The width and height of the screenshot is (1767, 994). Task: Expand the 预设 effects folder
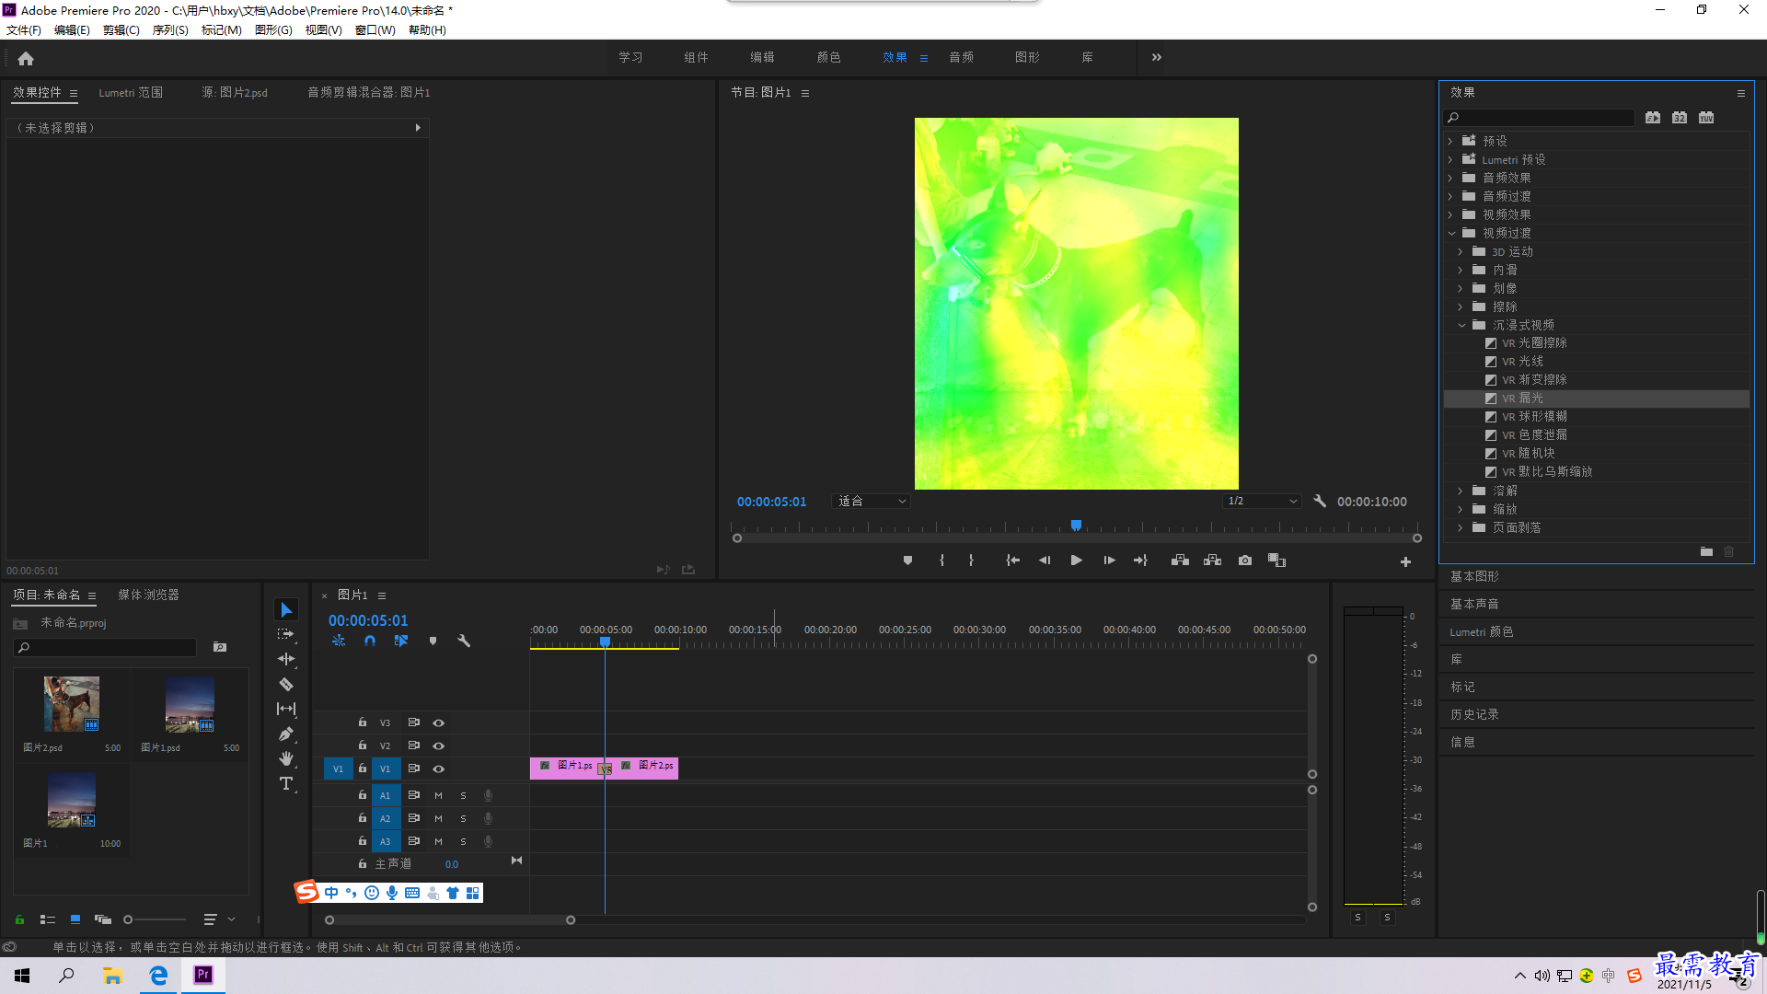click(1450, 141)
